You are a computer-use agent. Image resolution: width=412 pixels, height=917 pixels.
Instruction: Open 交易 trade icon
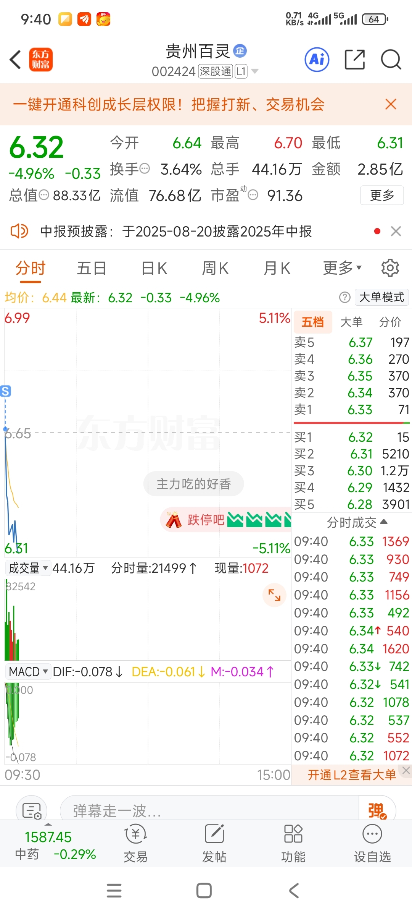[x=135, y=844]
